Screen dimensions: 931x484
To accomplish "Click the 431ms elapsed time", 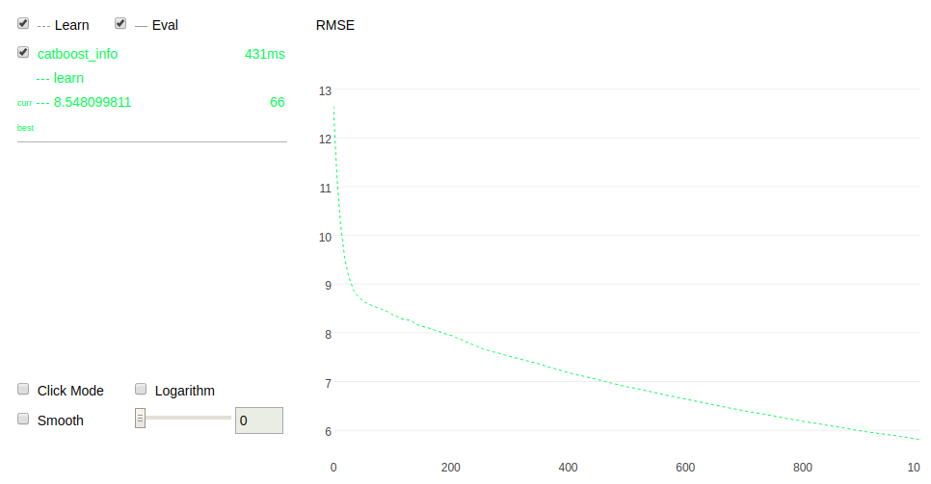I will point(265,54).
